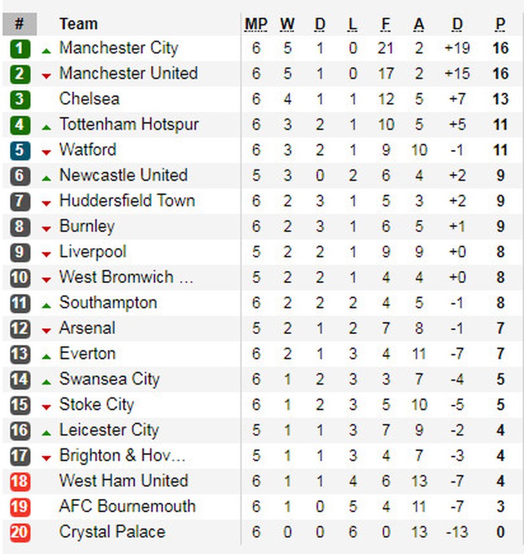
Task: Sort by F goals-for column header
Action: pyautogui.click(x=386, y=24)
